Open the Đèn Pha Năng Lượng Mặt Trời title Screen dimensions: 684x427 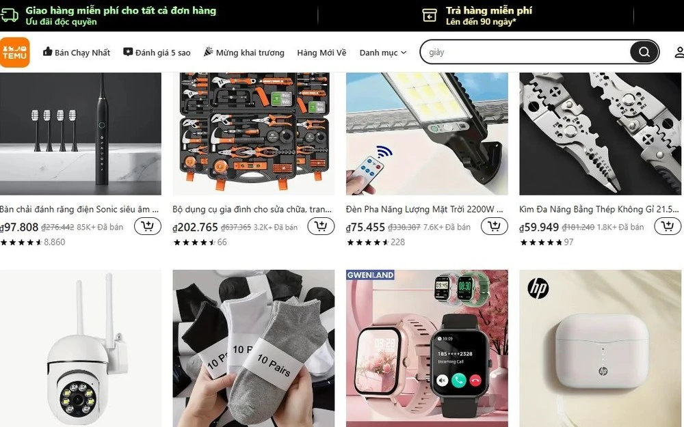click(x=425, y=209)
